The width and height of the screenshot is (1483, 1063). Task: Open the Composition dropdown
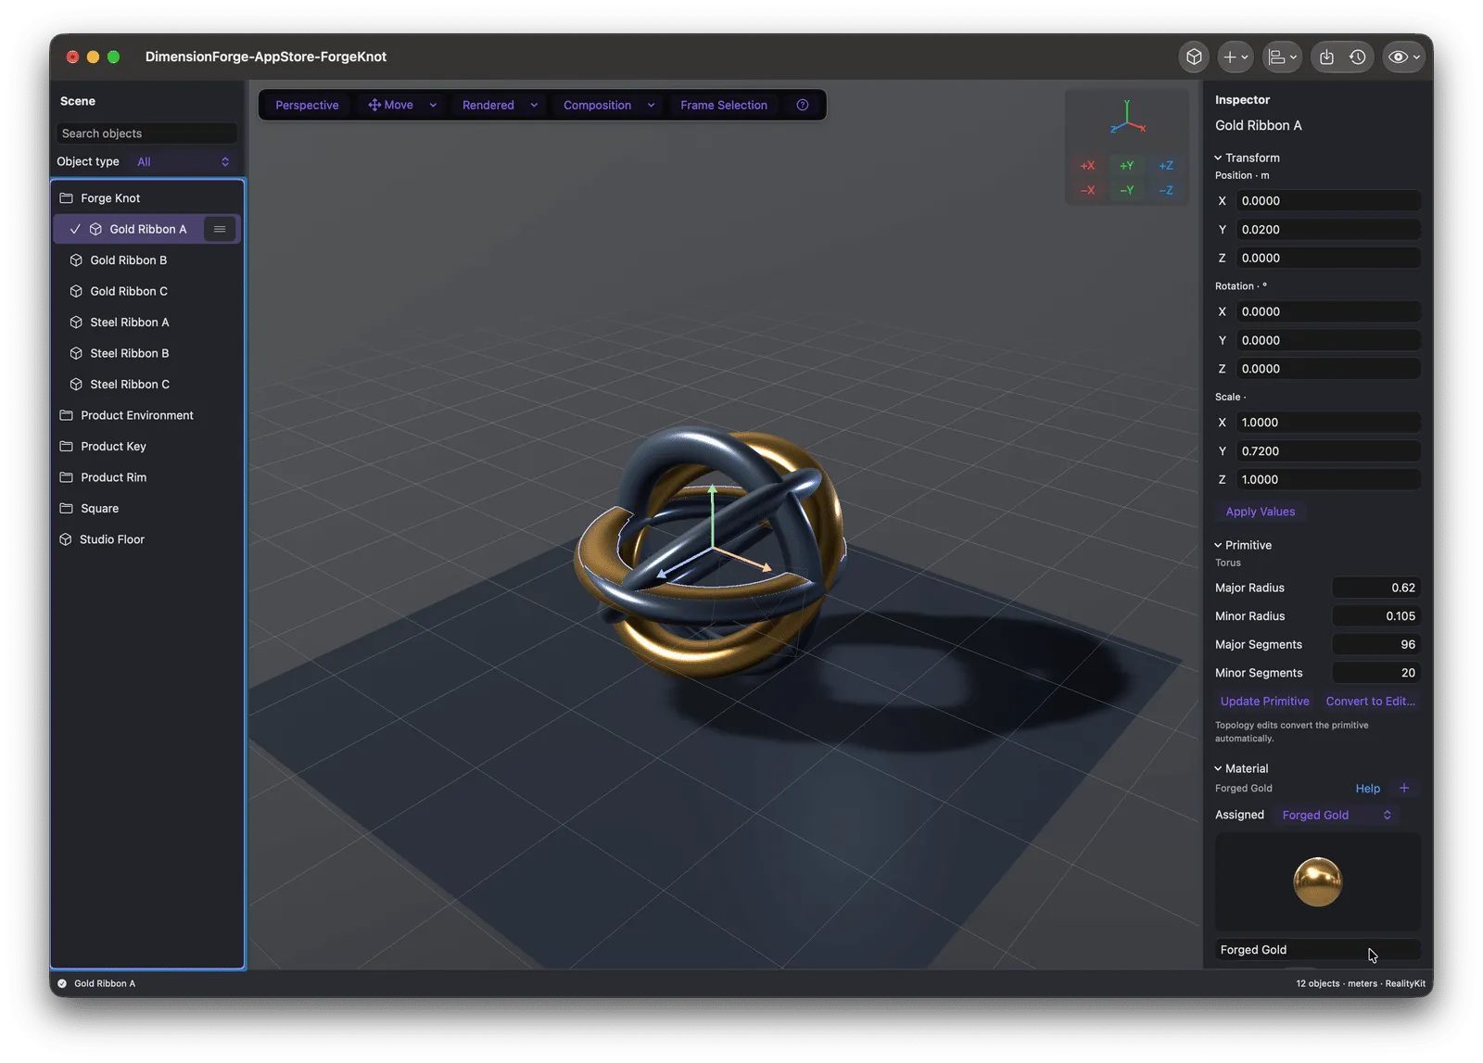(x=609, y=105)
